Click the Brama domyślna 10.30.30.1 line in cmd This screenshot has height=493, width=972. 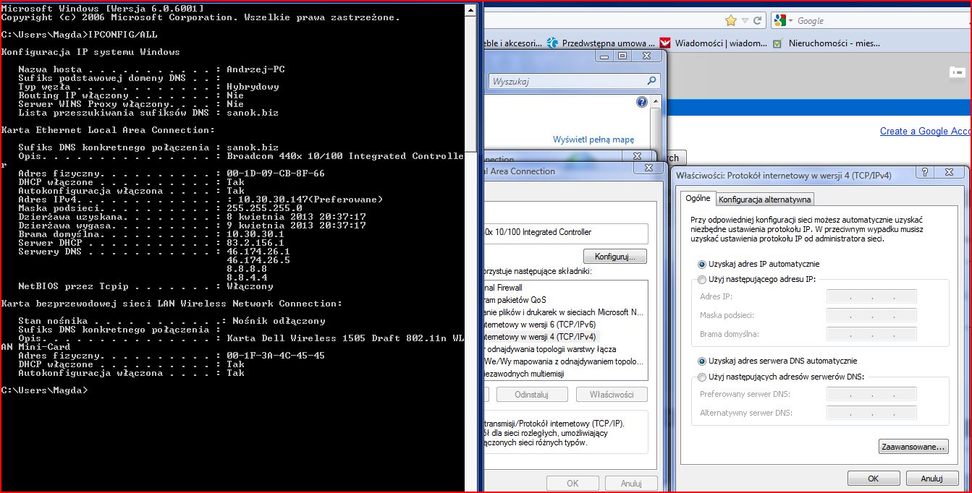pyautogui.click(x=151, y=234)
